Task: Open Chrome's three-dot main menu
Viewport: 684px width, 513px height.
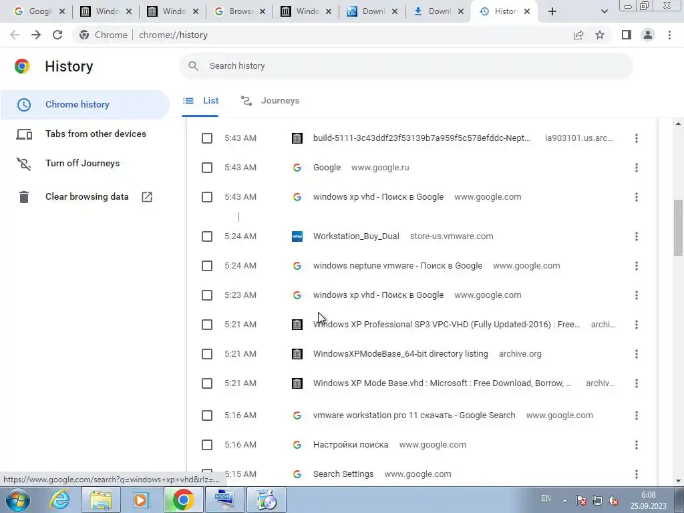Action: [669, 35]
